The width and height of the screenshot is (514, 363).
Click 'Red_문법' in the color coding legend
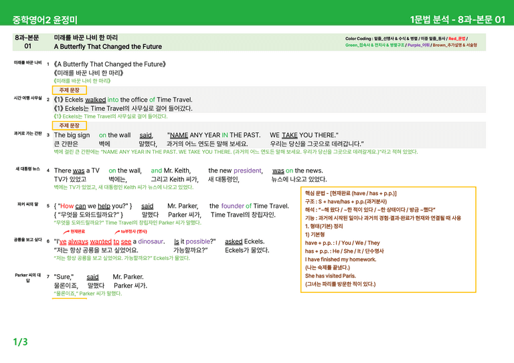(456, 39)
